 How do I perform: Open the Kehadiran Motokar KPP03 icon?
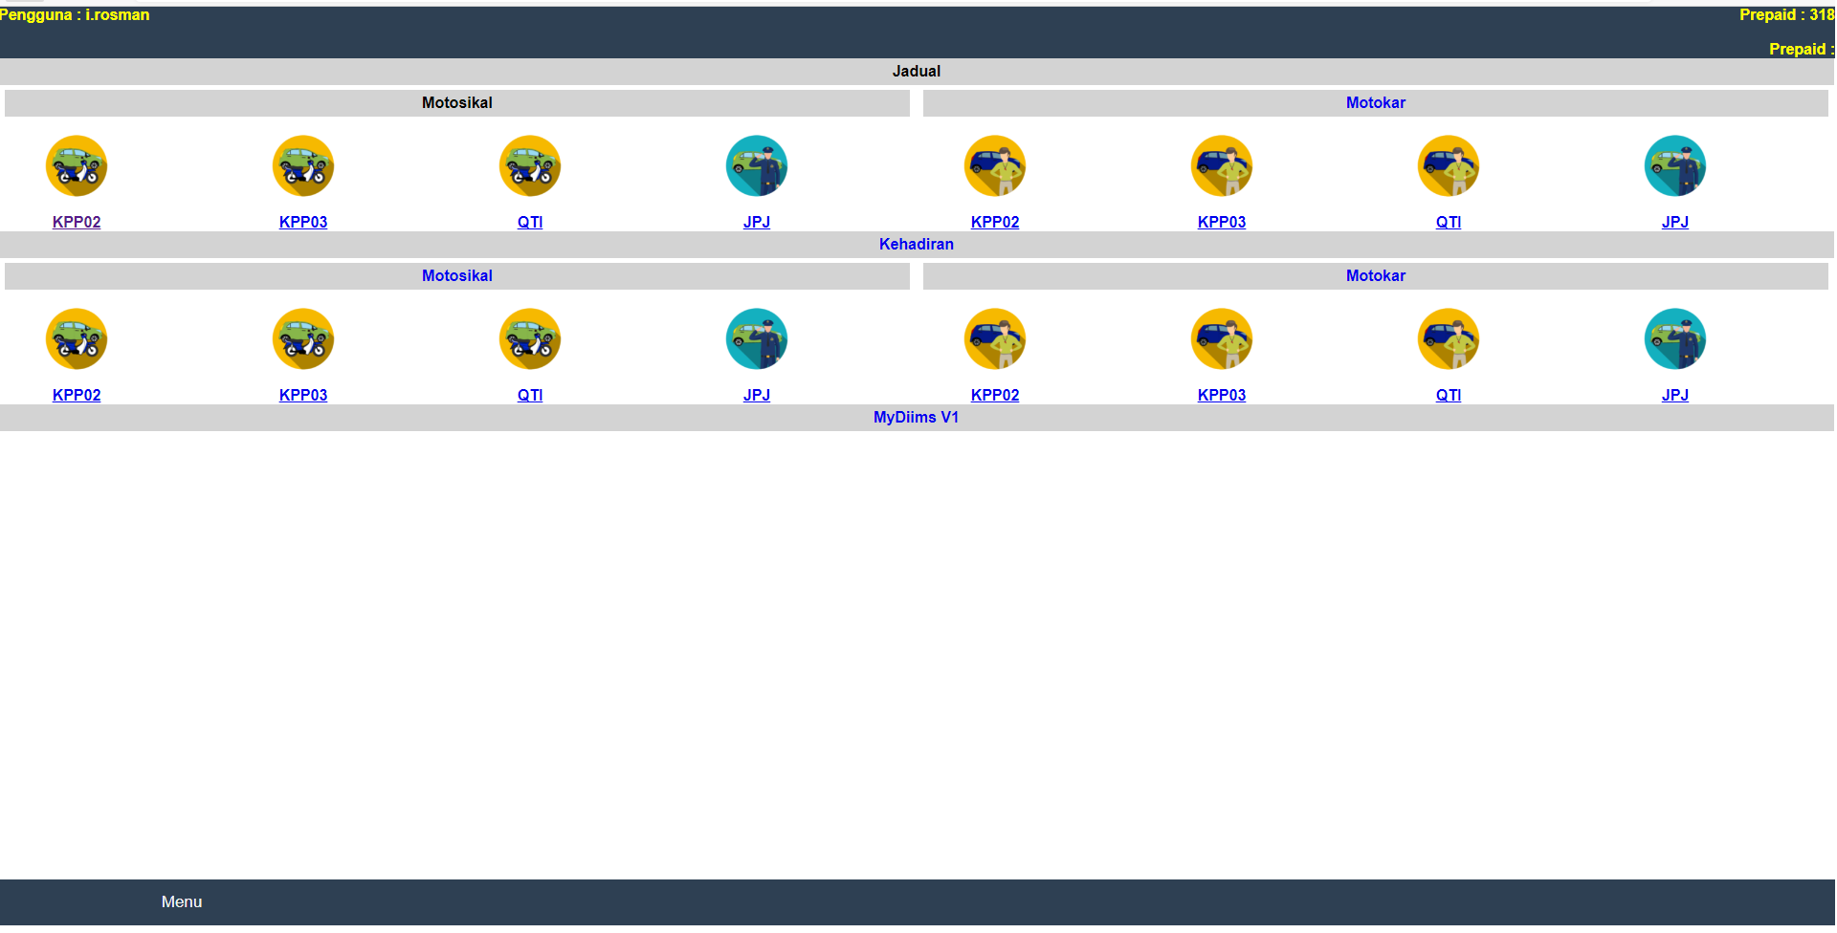coord(1222,338)
